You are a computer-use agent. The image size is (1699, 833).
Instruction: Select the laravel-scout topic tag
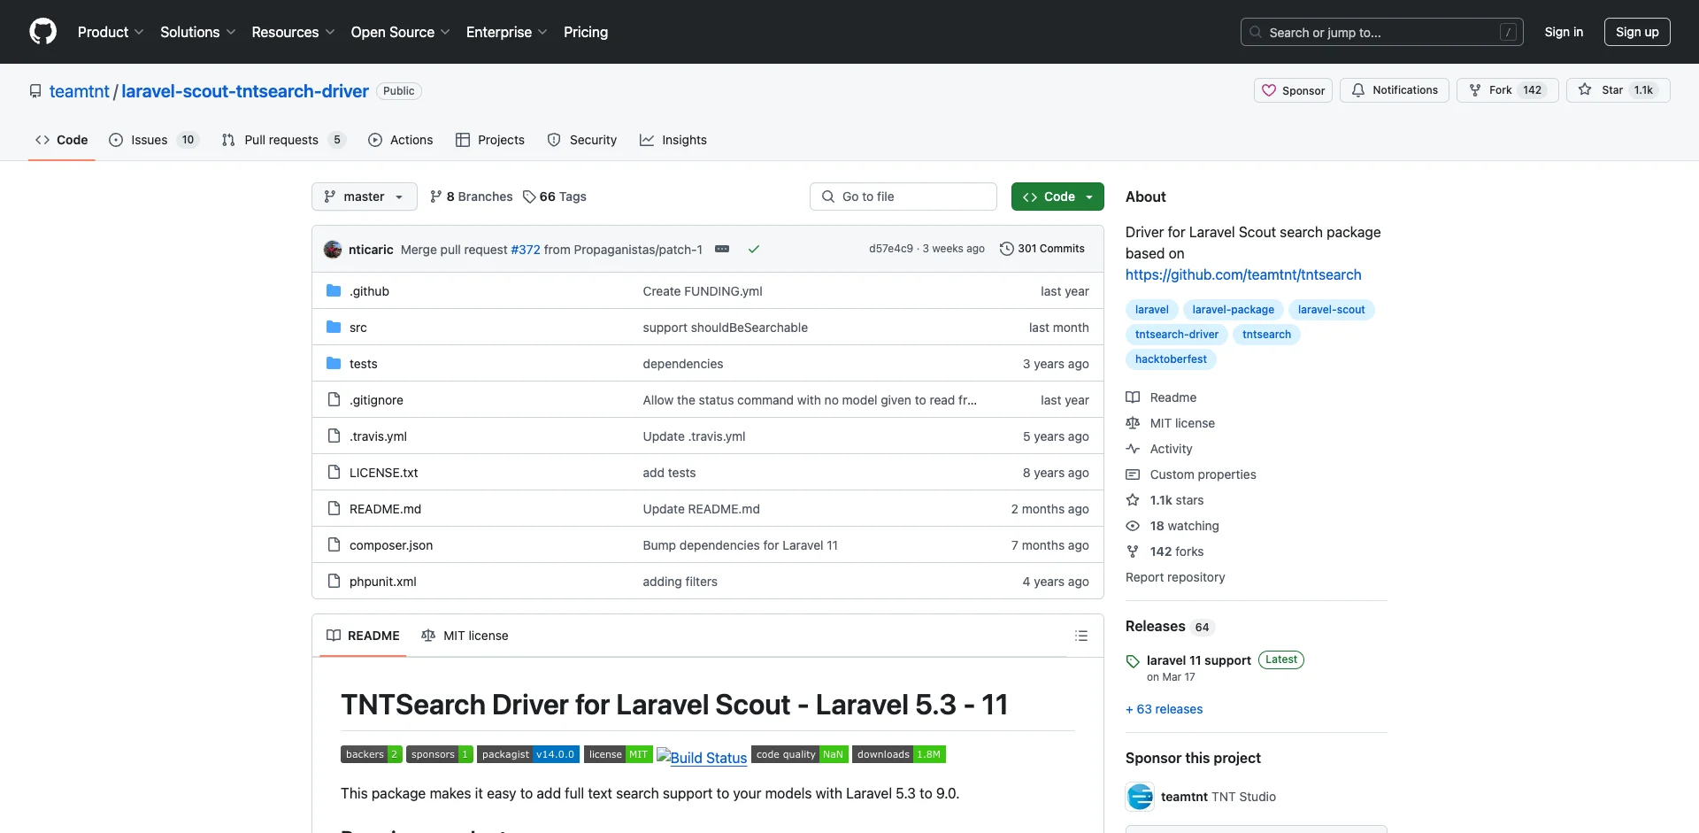click(x=1331, y=310)
